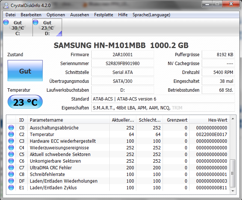The width and height of the screenshot is (242, 200).
Task: Open the Hilfe menu
Action: 123,15
